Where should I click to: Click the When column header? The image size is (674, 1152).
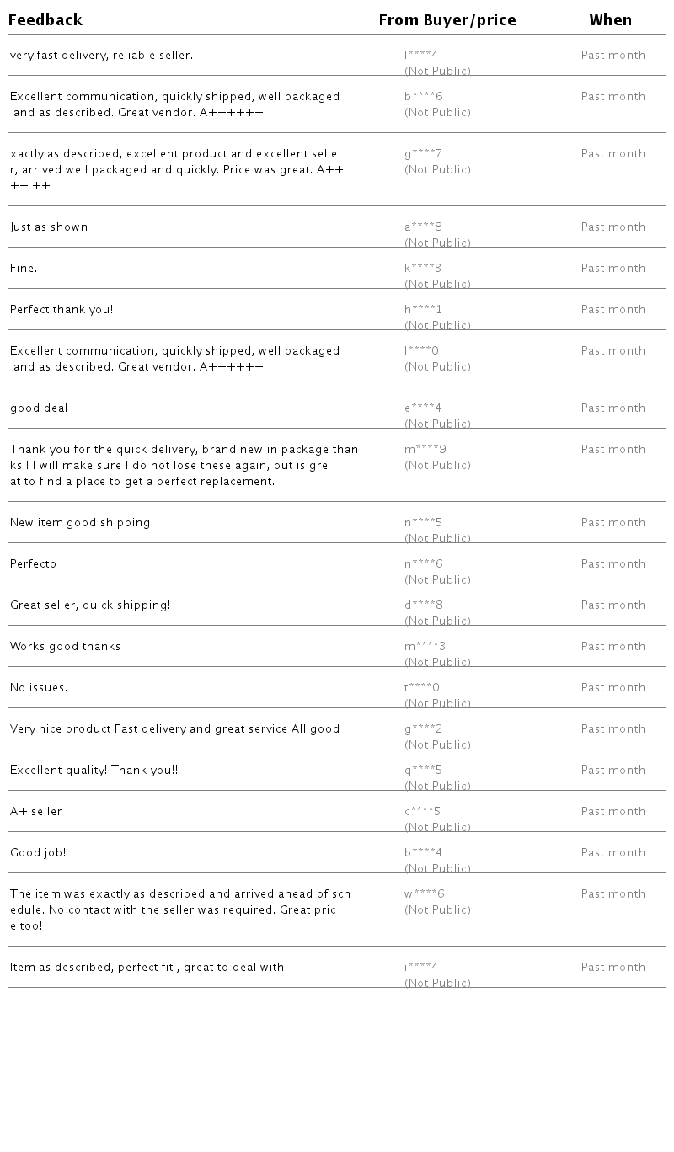610,20
